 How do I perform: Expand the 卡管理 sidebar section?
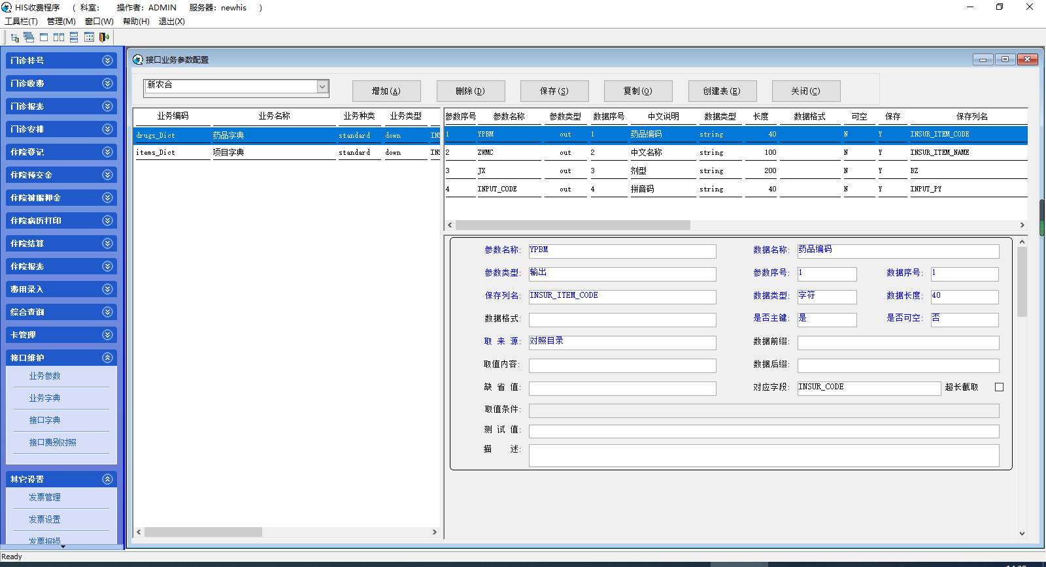tap(108, 334)
